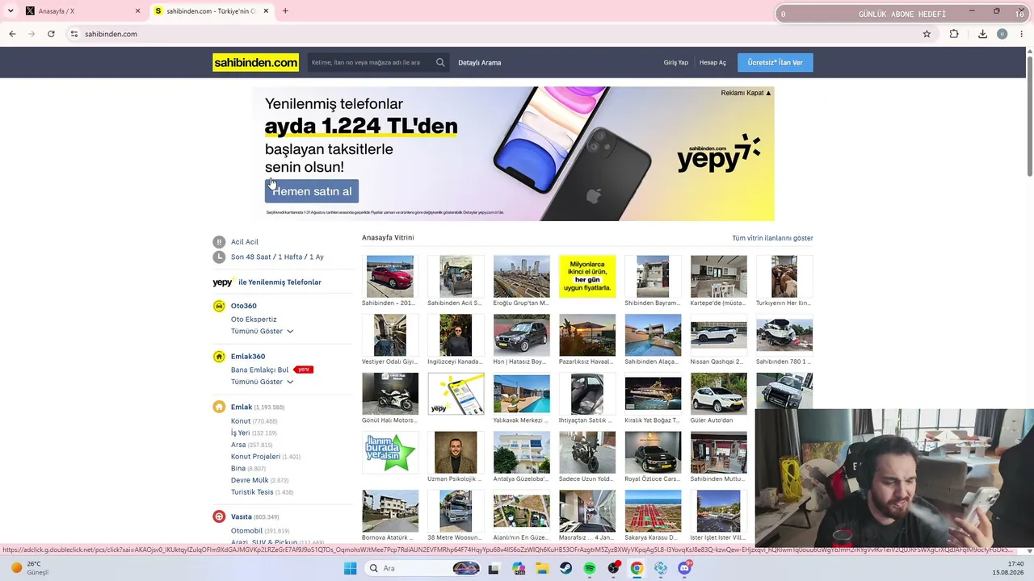Open OBS Studio from the taskbar
1034x581 pixels.
613,568
